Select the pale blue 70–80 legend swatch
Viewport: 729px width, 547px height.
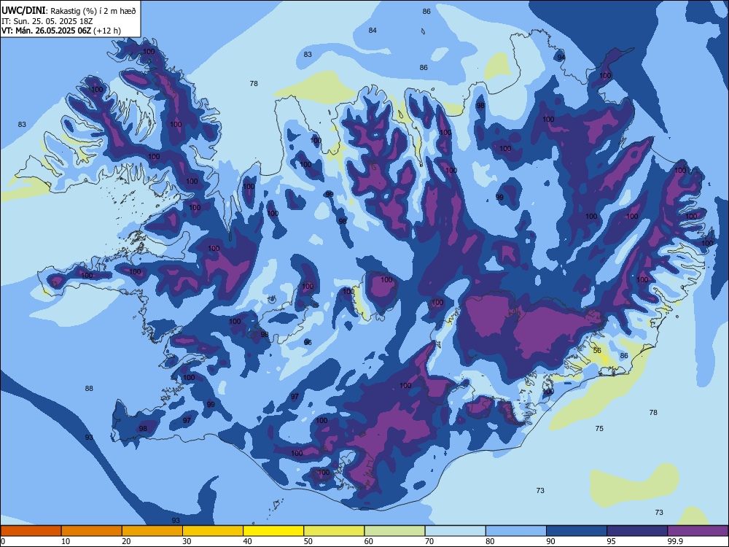tap(455, 531)
